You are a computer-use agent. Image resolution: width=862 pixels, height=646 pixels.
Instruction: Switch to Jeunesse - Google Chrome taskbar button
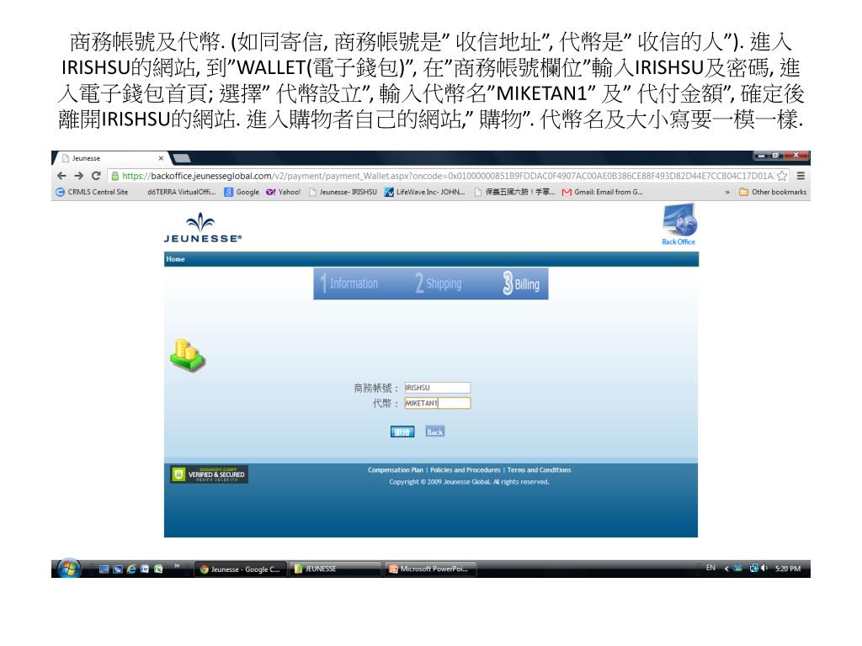(241, 569)
